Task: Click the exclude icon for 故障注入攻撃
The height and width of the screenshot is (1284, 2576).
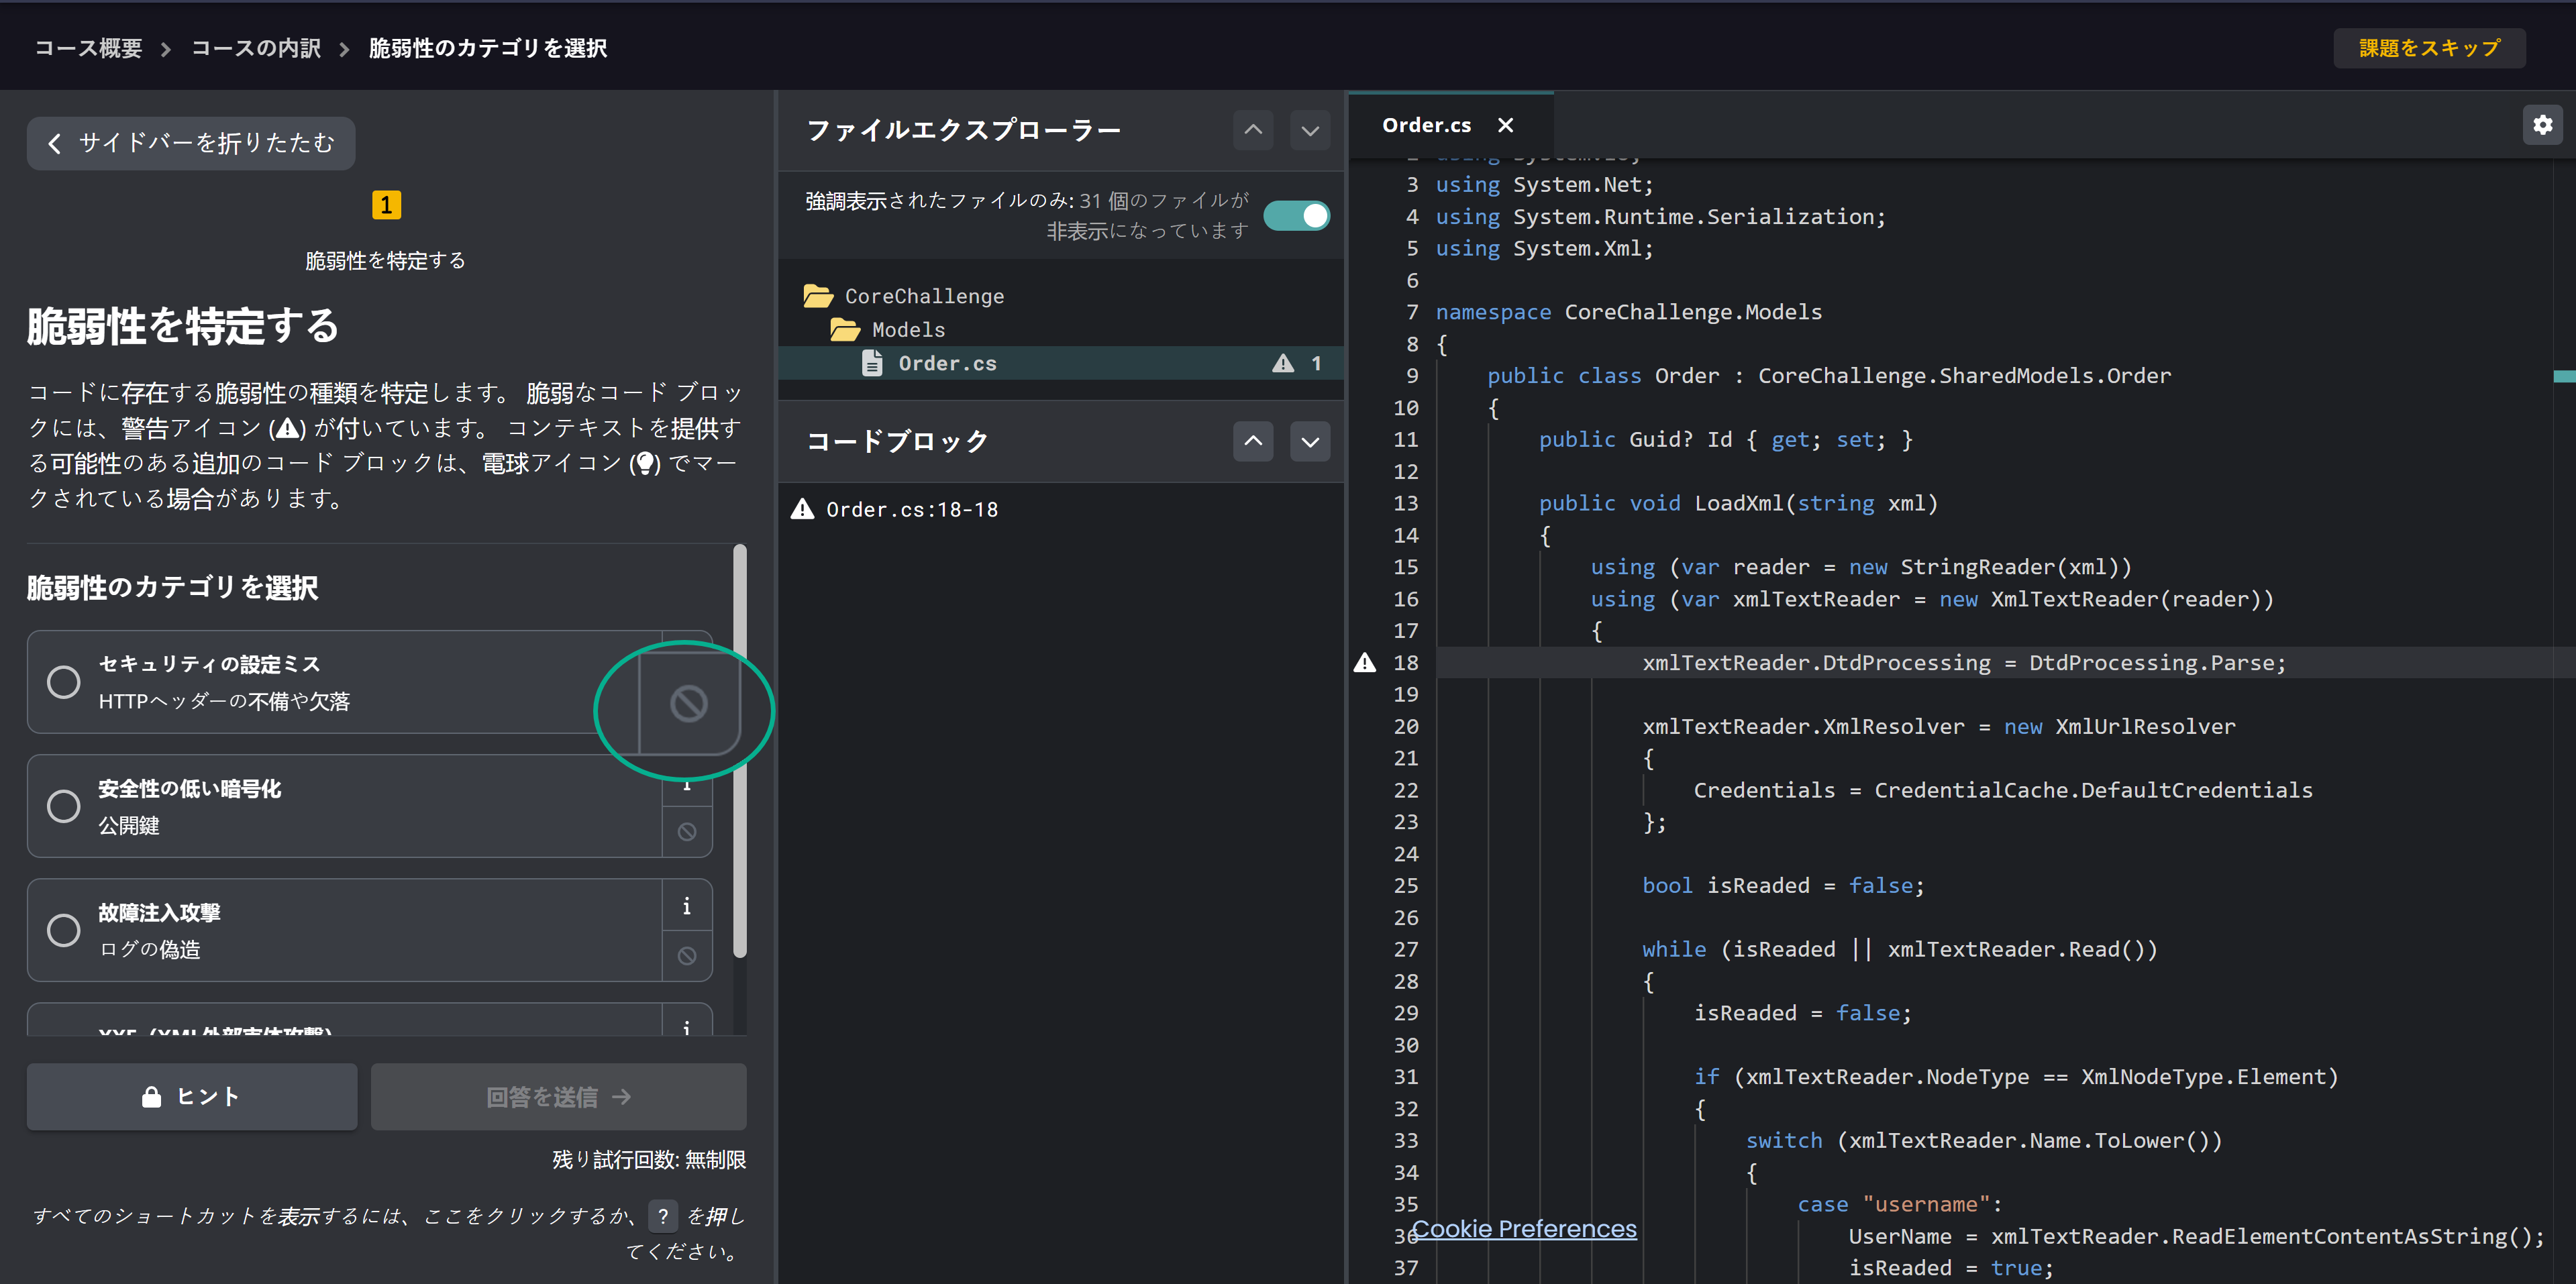Action: click(687, 955)
